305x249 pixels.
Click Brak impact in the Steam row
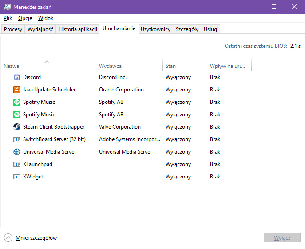pyautogui.click(x=215, y=127)
